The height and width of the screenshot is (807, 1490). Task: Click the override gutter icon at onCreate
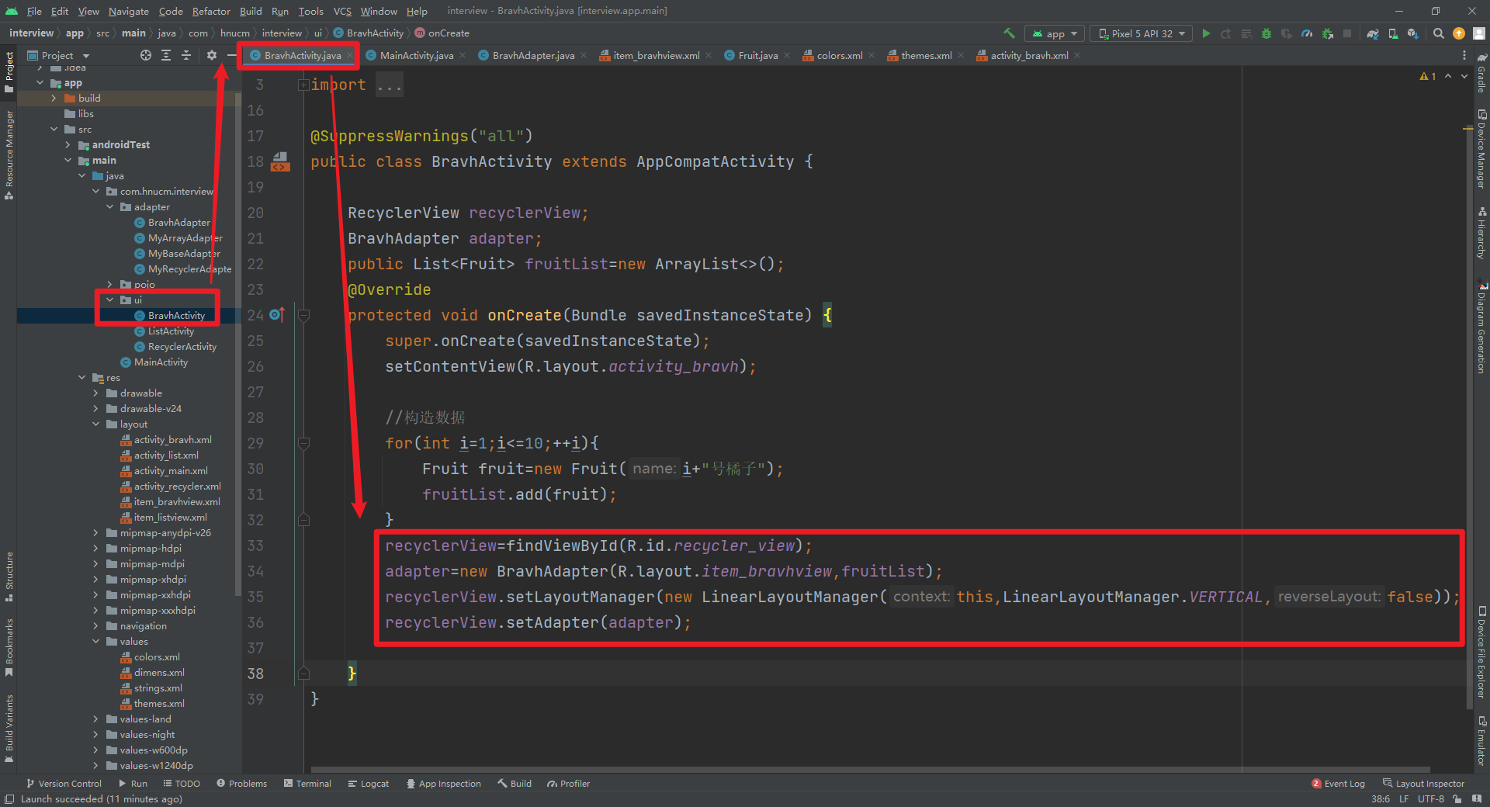[278, 315]
